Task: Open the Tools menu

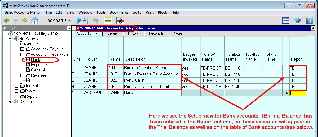Action: tap(101, 12)
